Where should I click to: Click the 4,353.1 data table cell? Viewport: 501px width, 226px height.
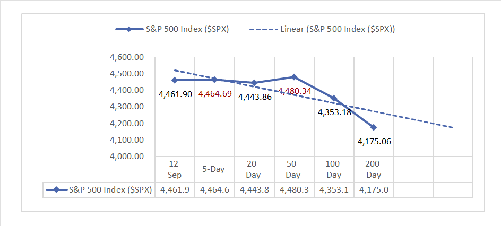334,190
